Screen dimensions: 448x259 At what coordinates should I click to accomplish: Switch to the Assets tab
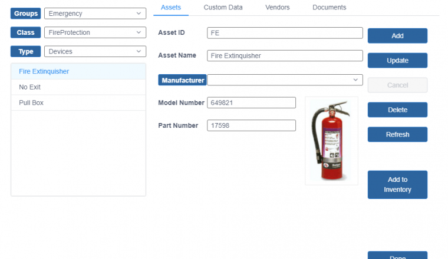point(171,8)
